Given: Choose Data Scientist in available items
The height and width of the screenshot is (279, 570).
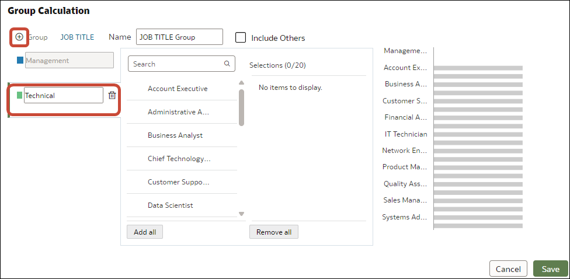Looking at the screenshot, I should pos(170,205).
